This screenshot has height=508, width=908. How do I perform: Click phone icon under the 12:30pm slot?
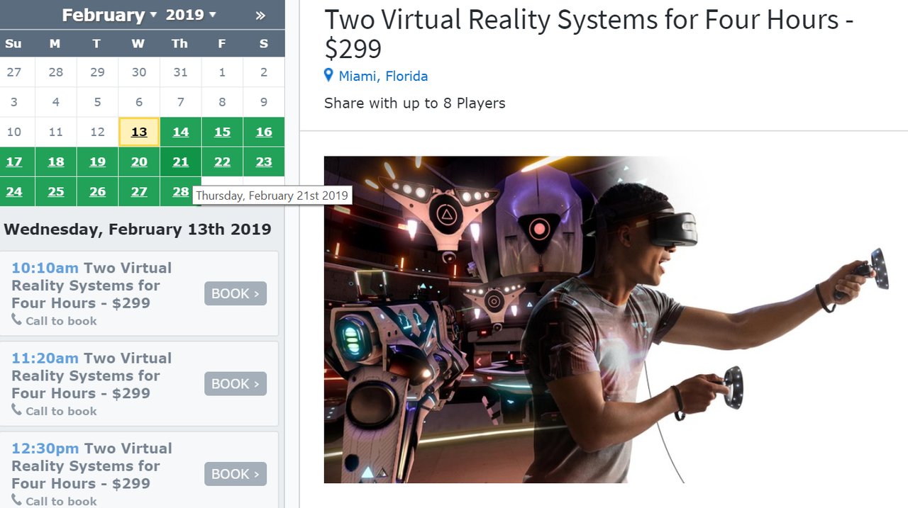(x=17, y=500)
